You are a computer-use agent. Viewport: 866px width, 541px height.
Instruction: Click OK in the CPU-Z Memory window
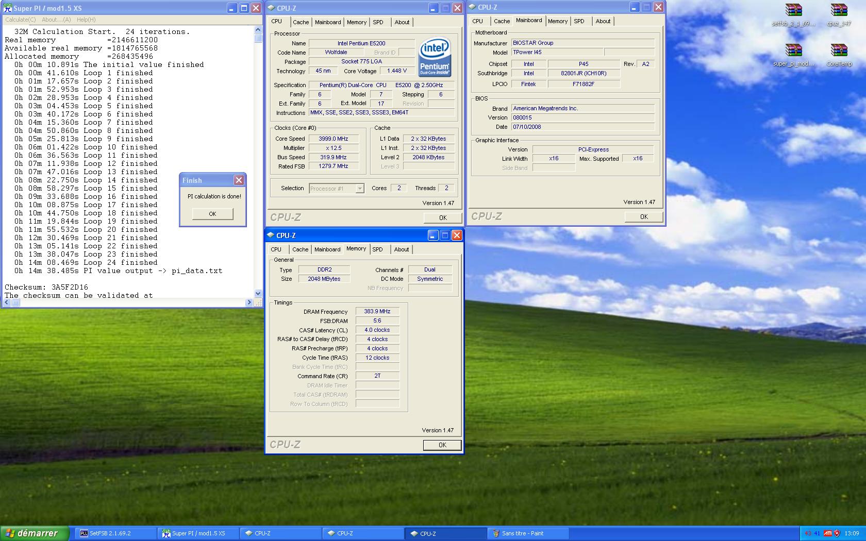442,445
